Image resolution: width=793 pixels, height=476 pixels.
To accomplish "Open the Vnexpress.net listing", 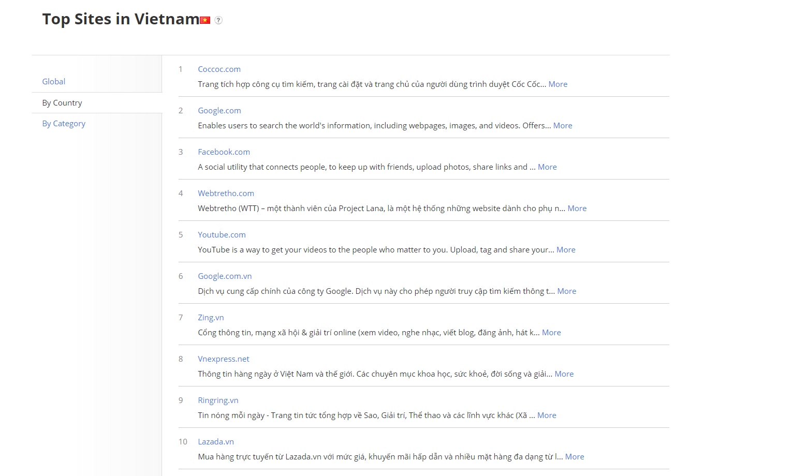I will (224, 359).
